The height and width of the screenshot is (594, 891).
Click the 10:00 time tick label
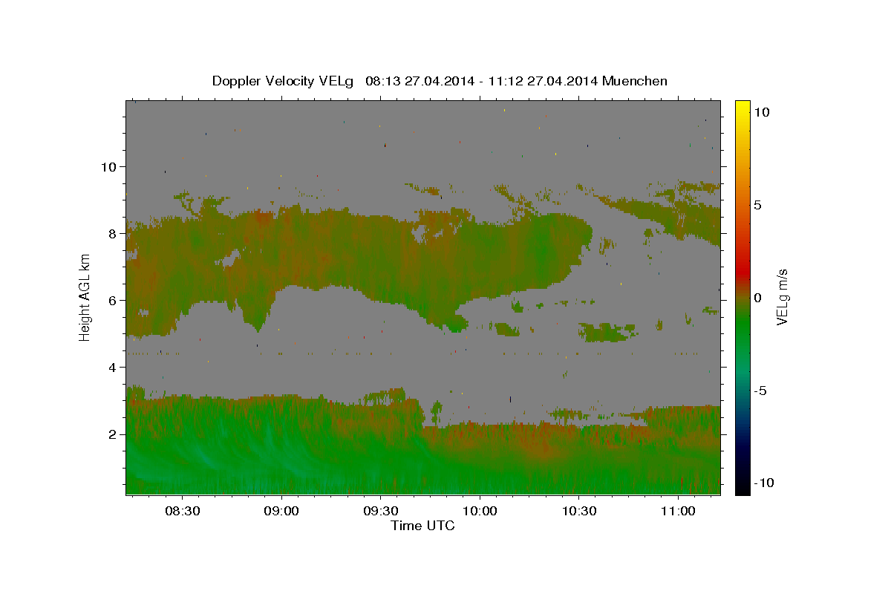[480, 511]
